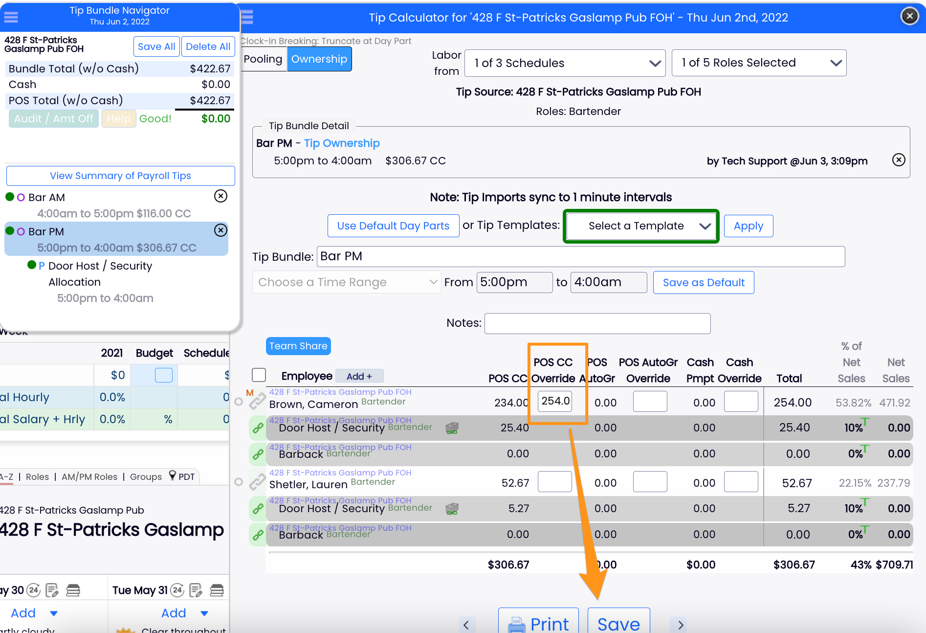The height and width of the screenshot is (633, 926).
Task: Open the notes icon for Tue May 31
Action: [196, 590]
